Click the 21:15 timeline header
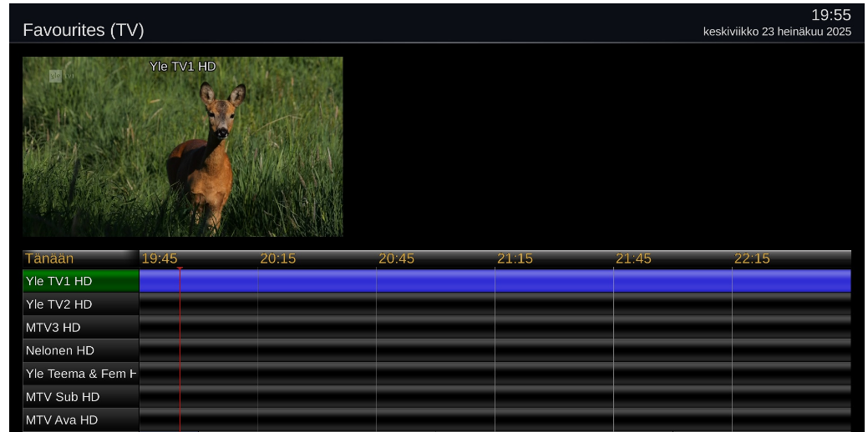Viewport: 868px width, 432px height. coord(515,259)
